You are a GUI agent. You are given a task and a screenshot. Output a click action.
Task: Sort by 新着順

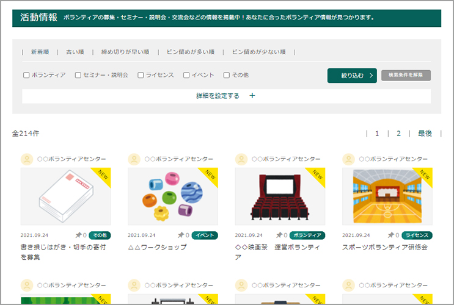click(x=40, y=52)
